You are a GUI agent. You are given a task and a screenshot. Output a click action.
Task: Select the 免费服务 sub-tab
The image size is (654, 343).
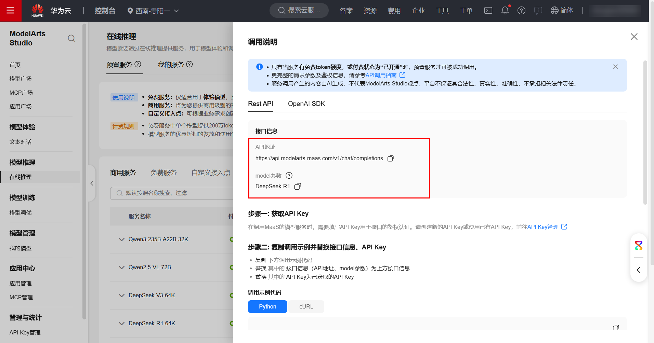pos(163,173)
